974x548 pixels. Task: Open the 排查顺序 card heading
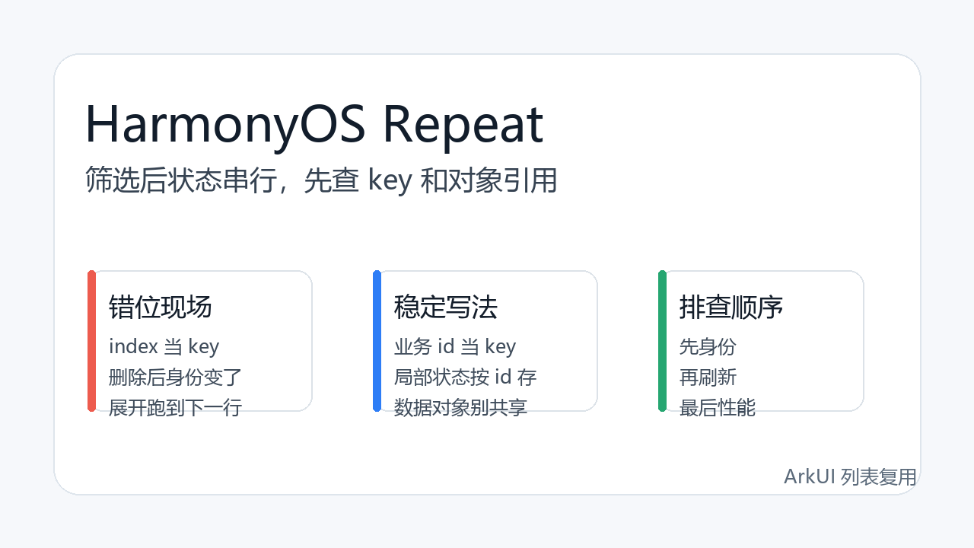(x=731, y=307)
